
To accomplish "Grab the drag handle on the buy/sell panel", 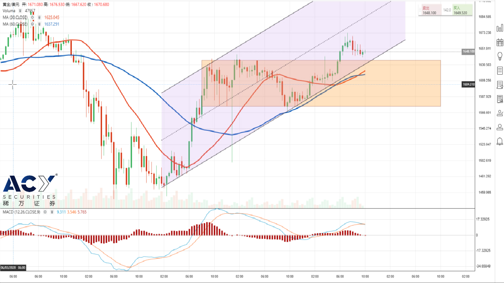I will [x=420, y=10].
